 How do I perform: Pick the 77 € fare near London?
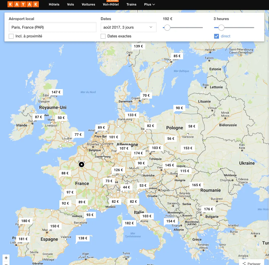(x=78, y=135)
